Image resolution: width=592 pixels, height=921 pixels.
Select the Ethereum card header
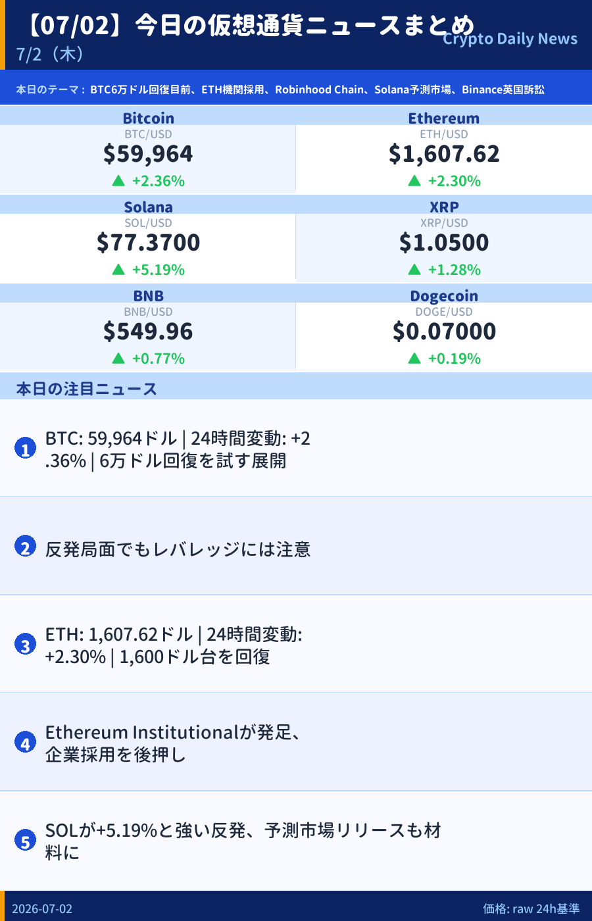pyautogui.click(x=444, y=117)
